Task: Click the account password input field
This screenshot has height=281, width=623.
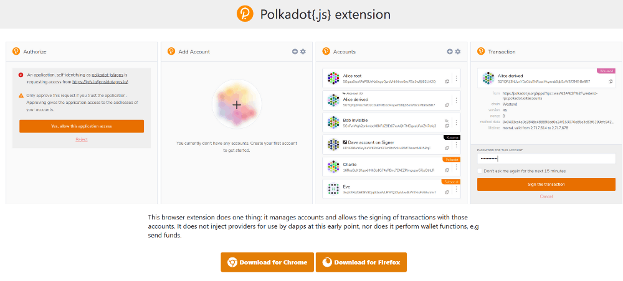Action: pyautogui.click(x=546, y=159)
